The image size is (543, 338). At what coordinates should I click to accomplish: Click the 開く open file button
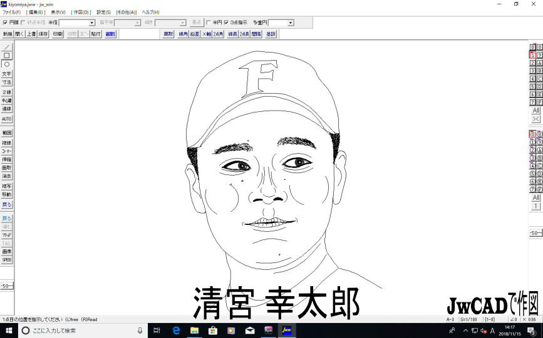tap(19, 34)
